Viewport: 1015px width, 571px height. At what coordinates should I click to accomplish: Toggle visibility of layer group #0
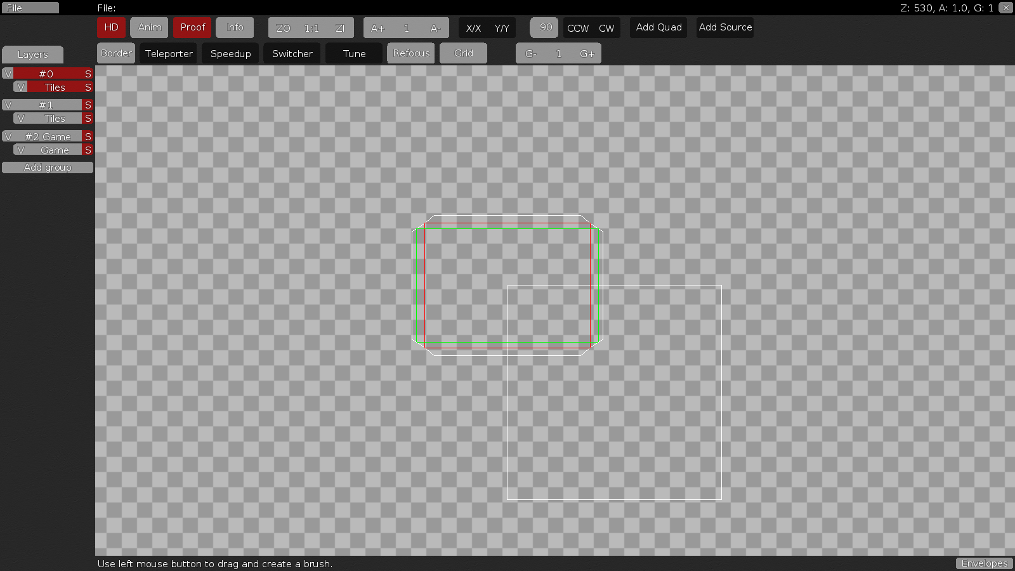(8, 74)
